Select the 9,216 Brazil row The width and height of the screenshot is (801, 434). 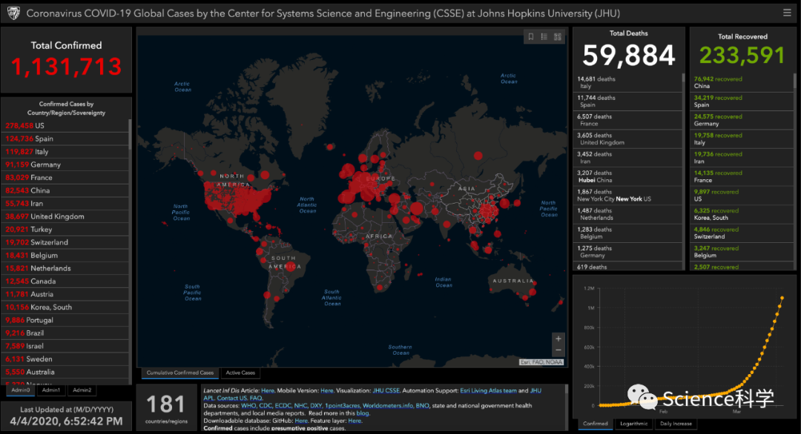coord(65,333)
